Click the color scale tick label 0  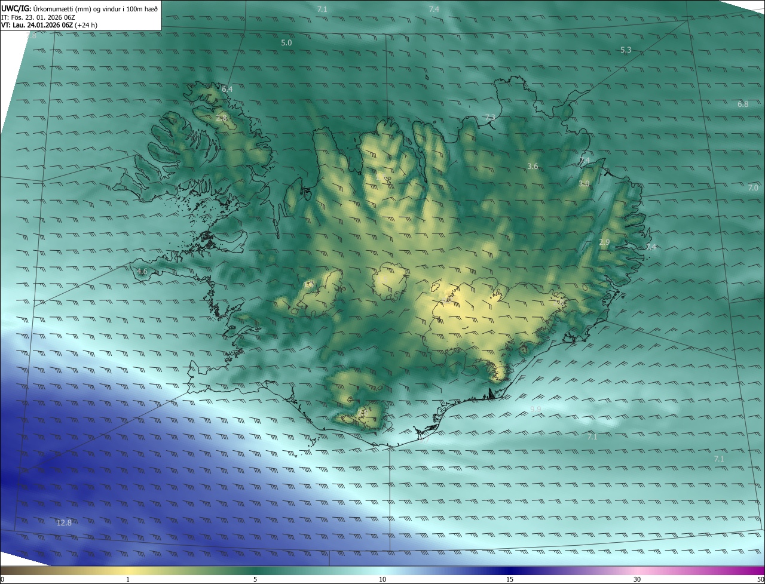[2, 579]
